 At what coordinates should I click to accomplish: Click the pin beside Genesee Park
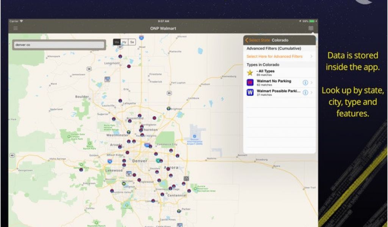[x=81, y=169]
